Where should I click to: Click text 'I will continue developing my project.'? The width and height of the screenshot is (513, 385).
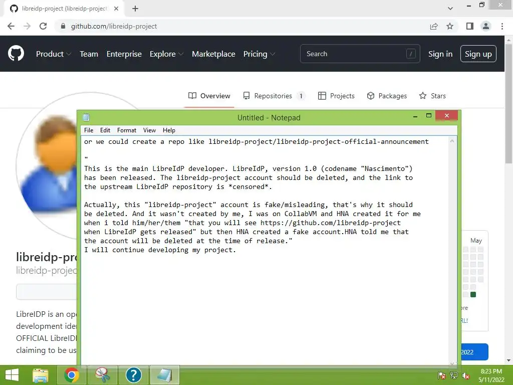point(160,250)
